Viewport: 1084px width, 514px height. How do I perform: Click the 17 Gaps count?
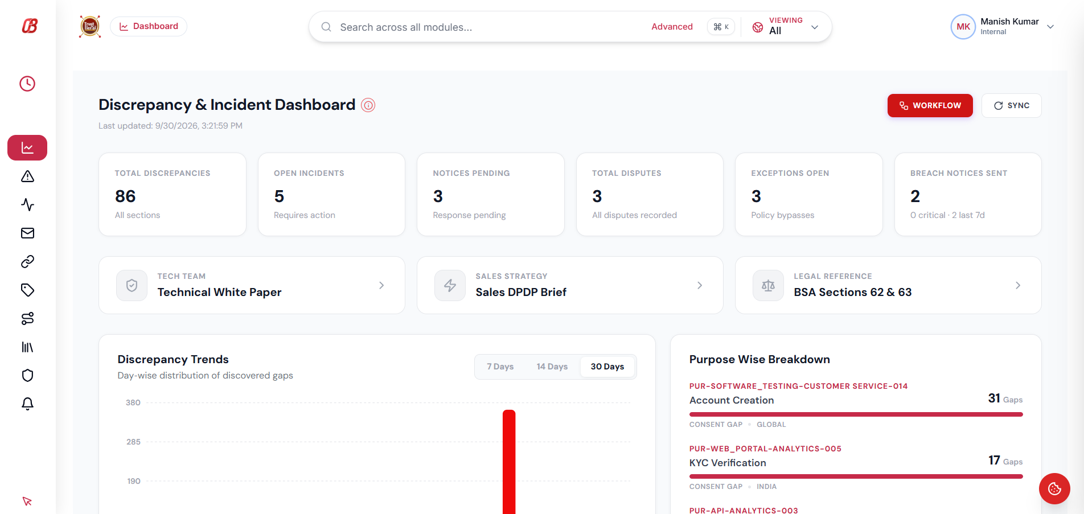click(1005, 460)
